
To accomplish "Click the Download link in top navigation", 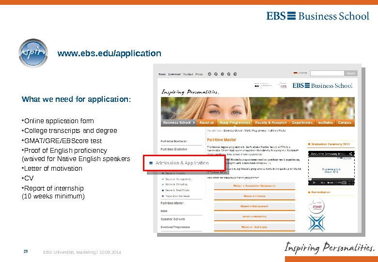I will click(174, 74).
